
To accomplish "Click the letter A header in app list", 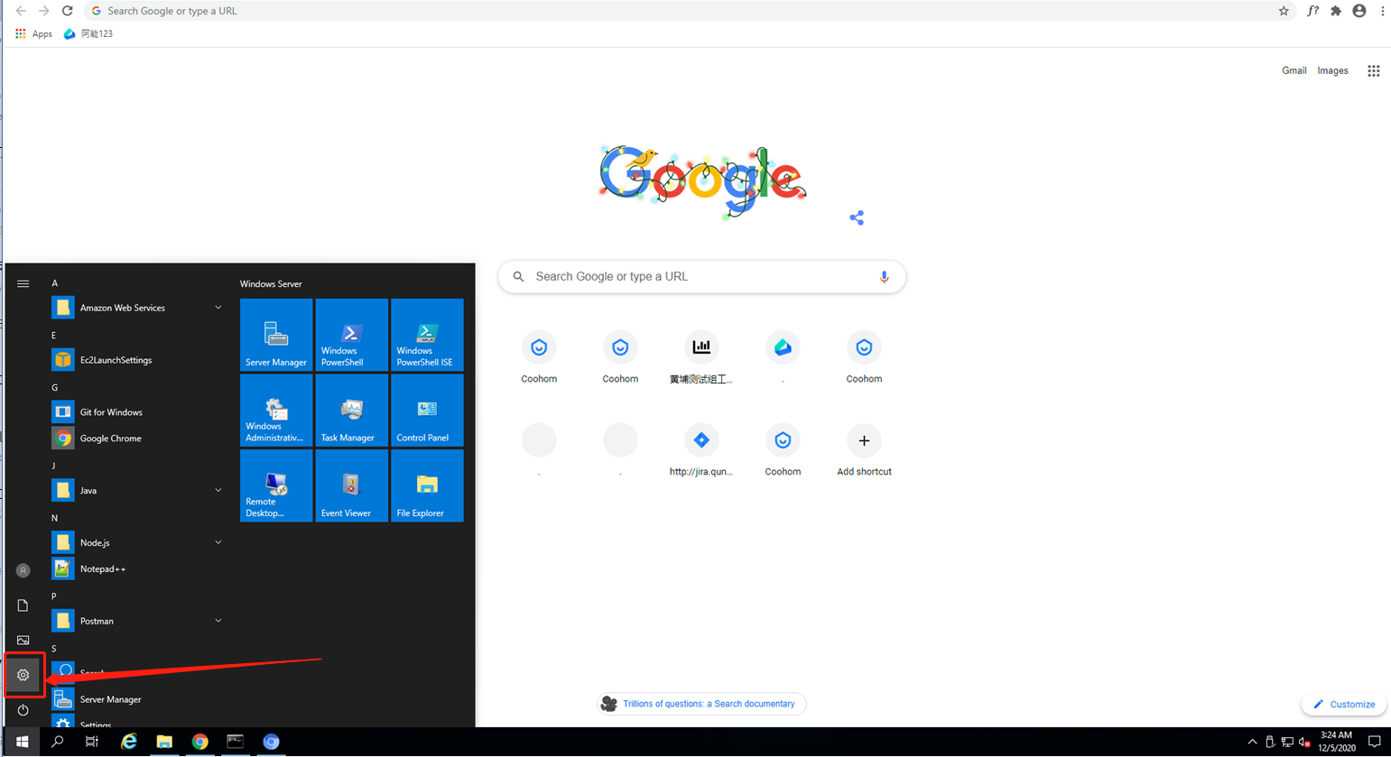I will (x=55, y=283).
